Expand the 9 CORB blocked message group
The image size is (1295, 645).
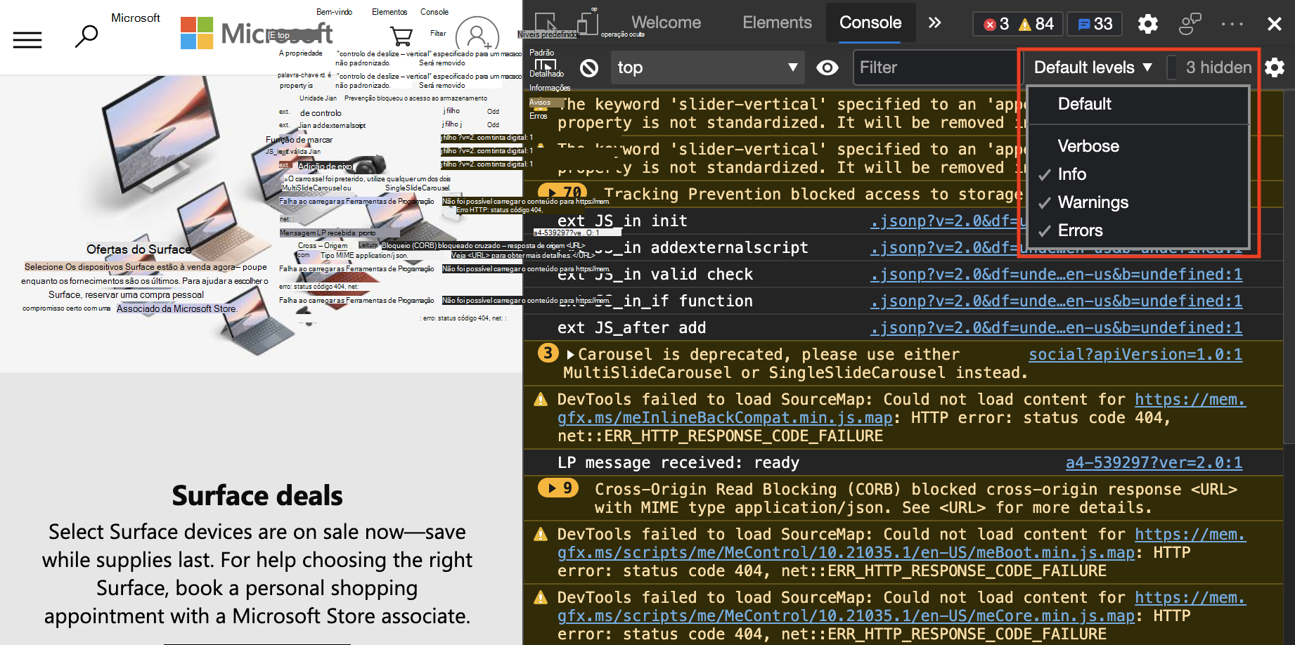point(558,488)
